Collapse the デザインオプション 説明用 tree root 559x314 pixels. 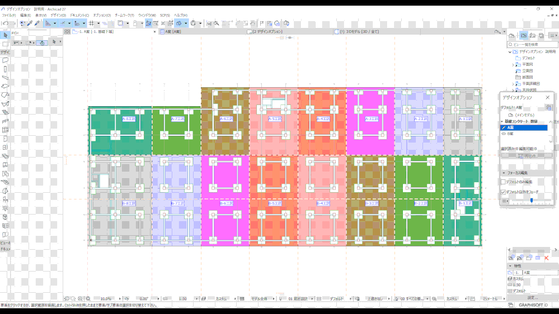coord(510,52)
